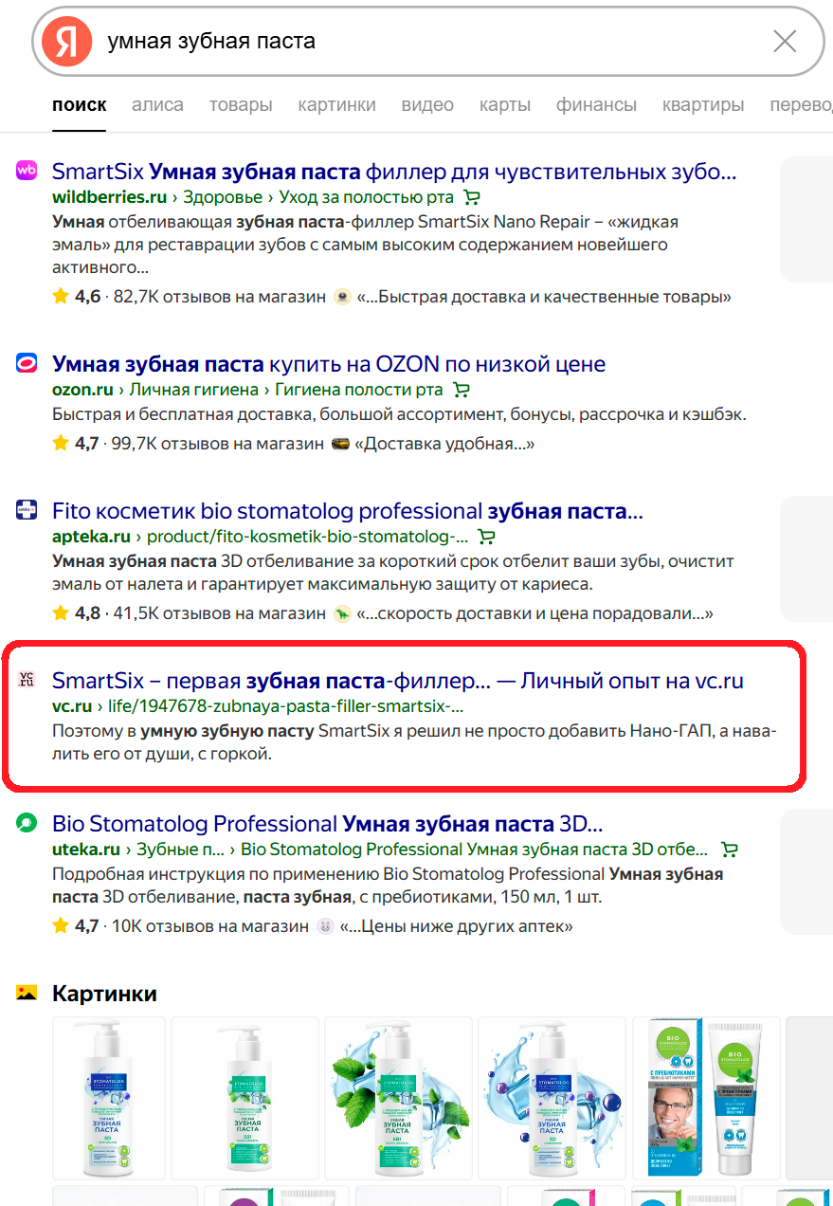This screenshot has width=833, height=1206.
Task: Open the квартиры tab
Action: (x=703, y=104)
